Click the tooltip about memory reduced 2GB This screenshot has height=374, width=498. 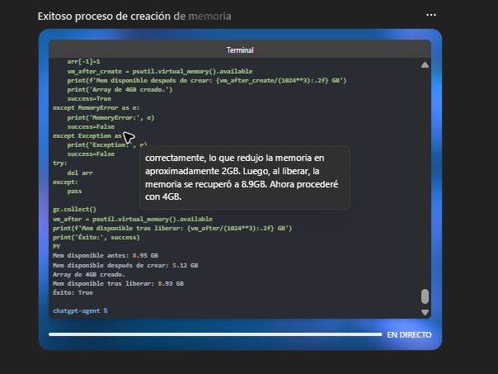pos(245,178)
